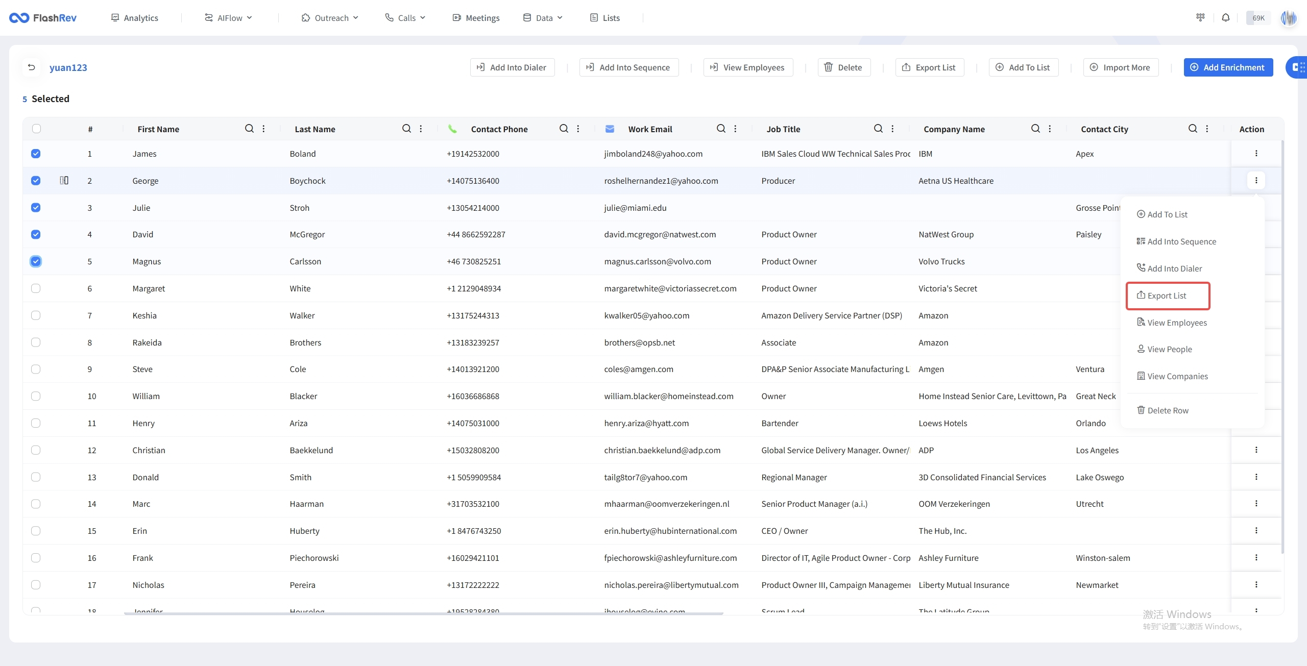
Task: Open action menu for Erin Huberty row
Action: [1256, 530]
